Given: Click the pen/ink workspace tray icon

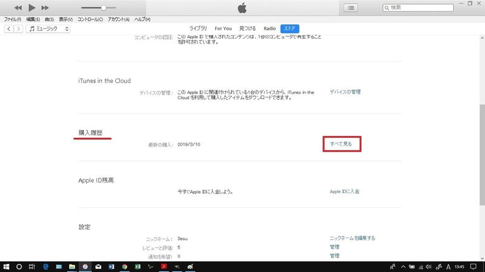Looking at the screenshot, I should point(438,267).
